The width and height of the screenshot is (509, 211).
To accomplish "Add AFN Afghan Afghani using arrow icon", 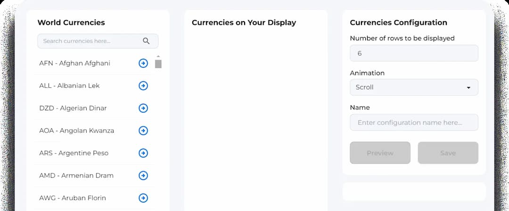I will [x=143, y=63].
